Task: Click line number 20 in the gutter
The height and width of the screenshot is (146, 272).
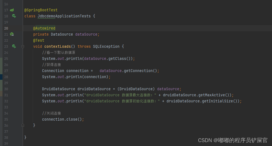Action: [x=6, y=28]
